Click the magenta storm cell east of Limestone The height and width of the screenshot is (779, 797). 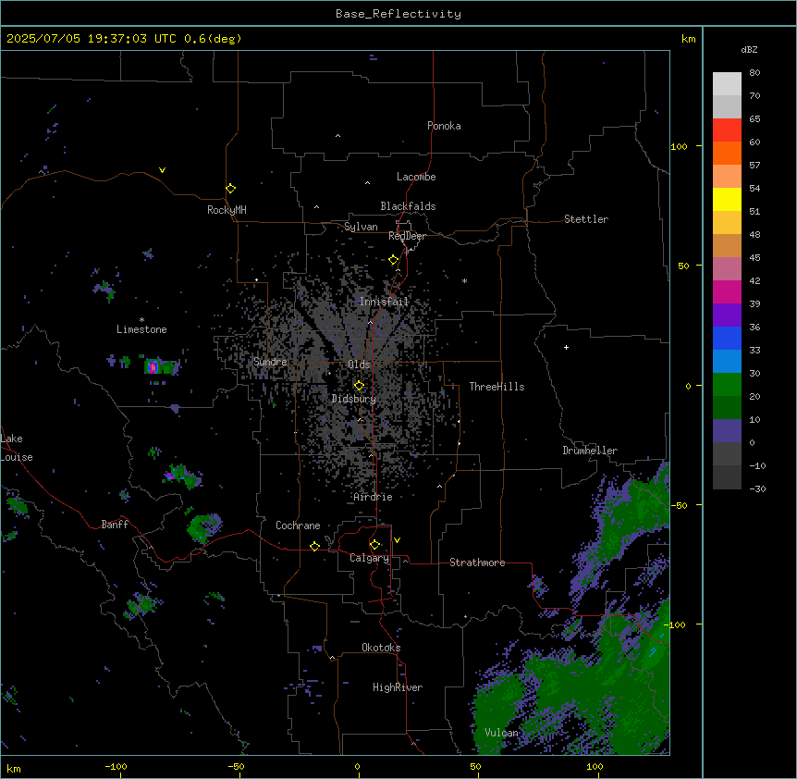point(153,366)
